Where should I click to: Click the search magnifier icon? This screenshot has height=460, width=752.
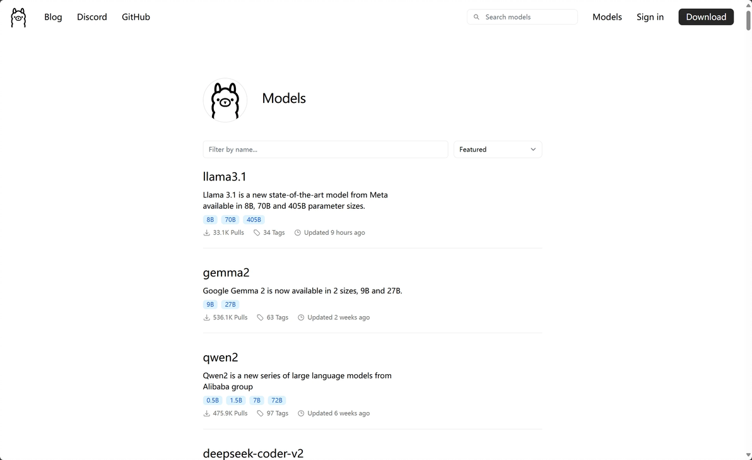[476, 17]
